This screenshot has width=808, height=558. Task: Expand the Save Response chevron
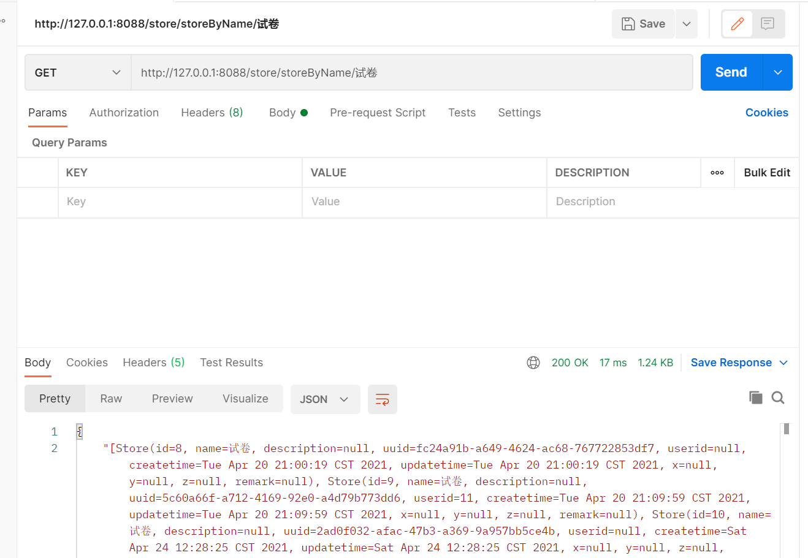click(x=783, y=363)
